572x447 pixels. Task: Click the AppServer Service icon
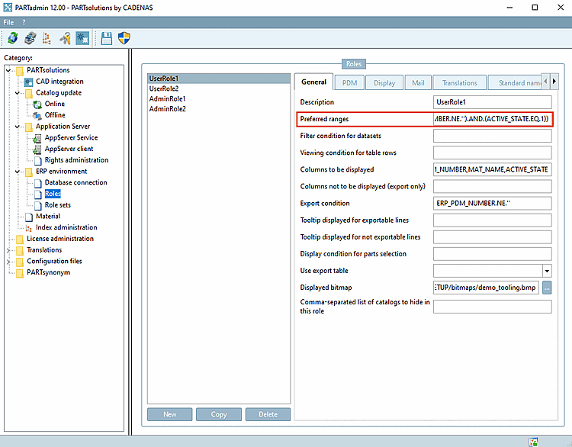point(37,138)
